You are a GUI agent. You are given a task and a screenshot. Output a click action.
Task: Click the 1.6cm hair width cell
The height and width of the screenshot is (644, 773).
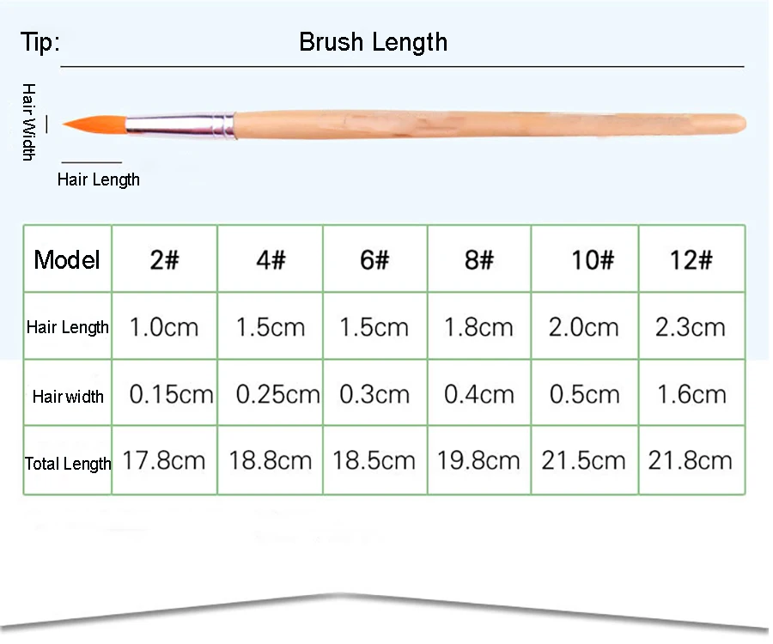click(692, 394)
